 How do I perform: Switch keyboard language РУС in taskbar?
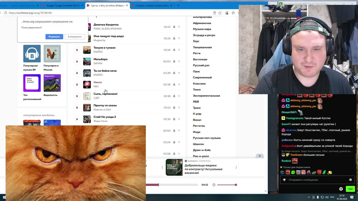(333, 197)
